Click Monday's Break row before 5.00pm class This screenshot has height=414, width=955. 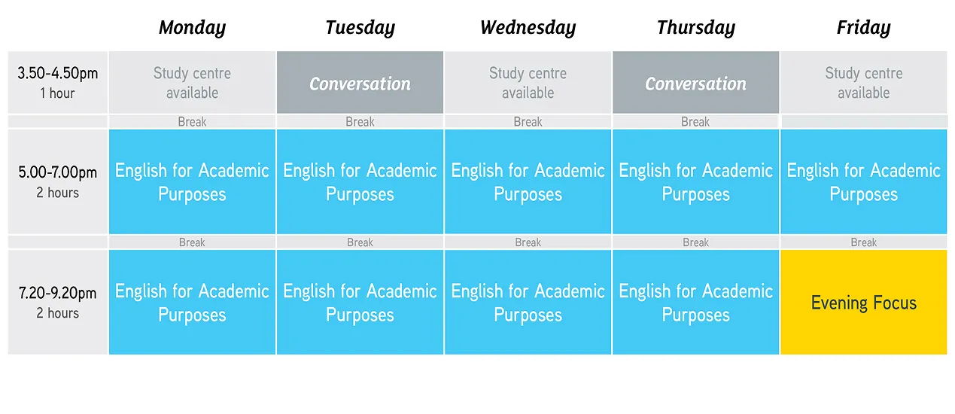pos(192,122)
